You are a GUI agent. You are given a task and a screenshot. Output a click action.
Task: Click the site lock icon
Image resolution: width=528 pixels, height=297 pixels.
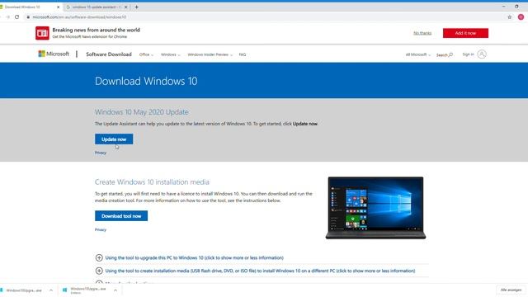click(28, 16)
